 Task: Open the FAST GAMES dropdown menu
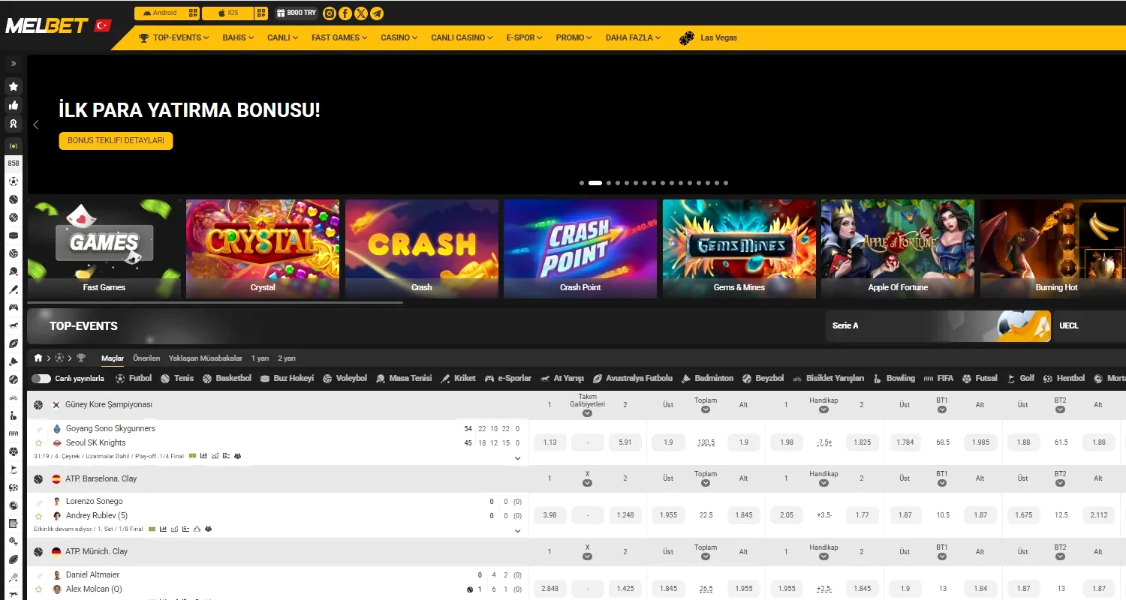pyautogui.click(x=339, y=37)
